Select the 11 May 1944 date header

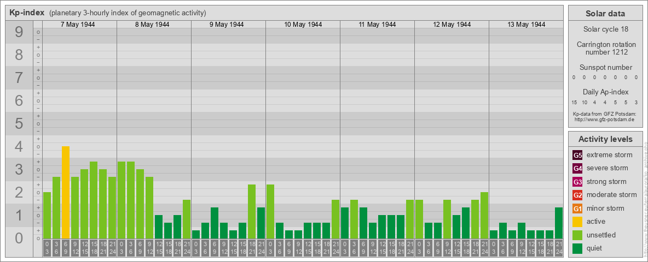pos(377,25)
